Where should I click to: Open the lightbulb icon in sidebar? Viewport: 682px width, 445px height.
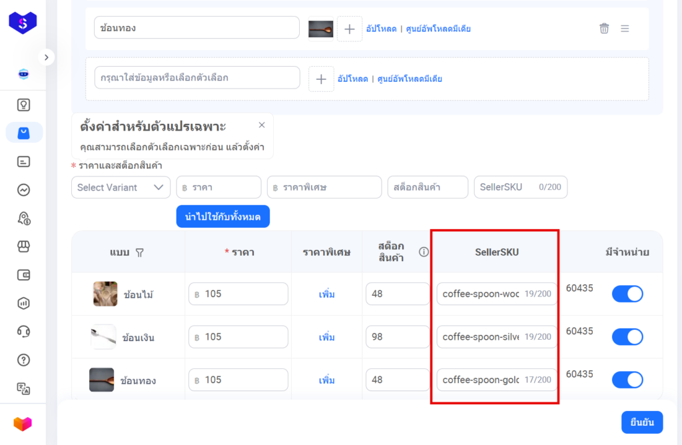pos(24,105)
